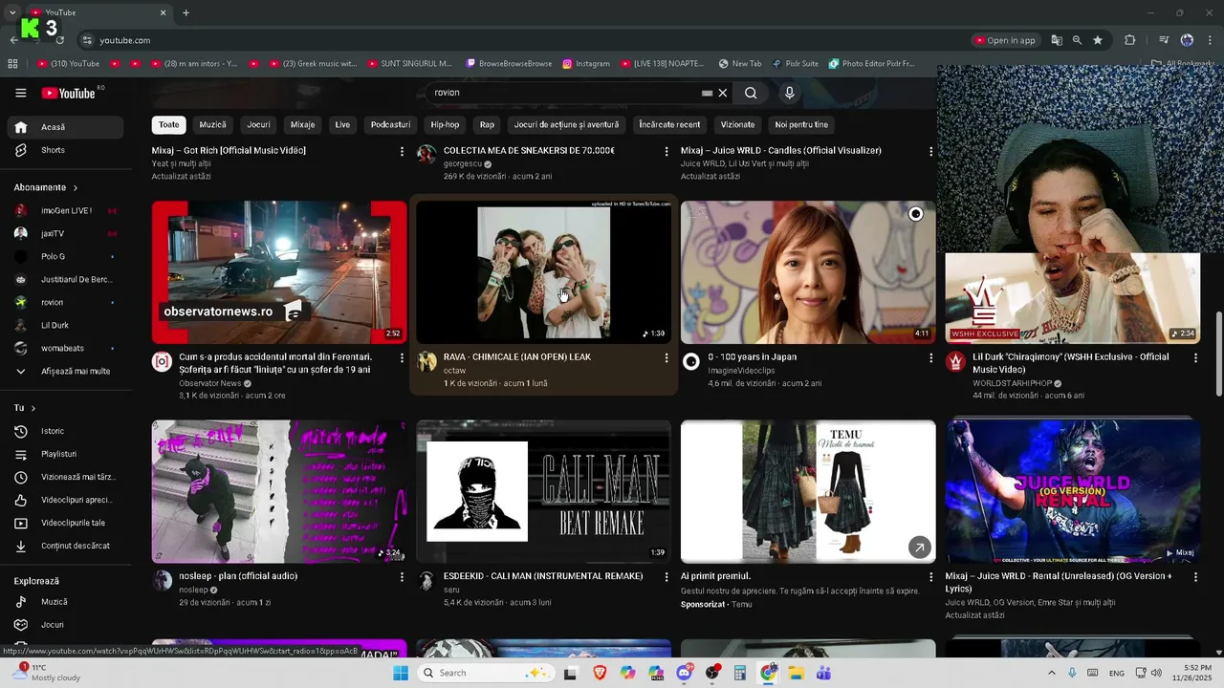Expand the Tu section chevron
Screen dimensions: 1224x688
point(33,408)
